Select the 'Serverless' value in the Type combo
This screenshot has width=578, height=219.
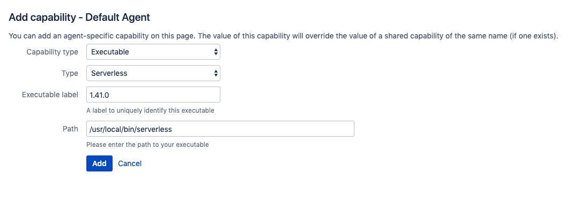click(109, 73)
